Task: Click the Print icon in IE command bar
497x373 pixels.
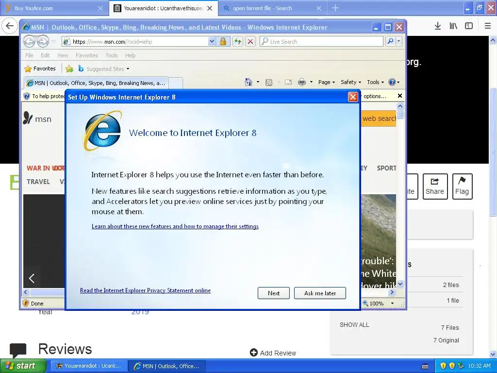Action: tap(302, 82)
